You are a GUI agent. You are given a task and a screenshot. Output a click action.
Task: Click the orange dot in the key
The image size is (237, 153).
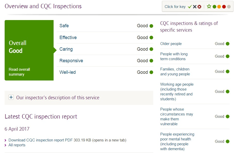[x=219, y=7]
